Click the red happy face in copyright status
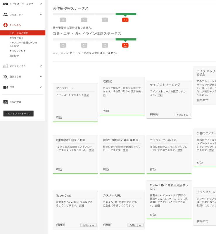 [x=125, y=20]
